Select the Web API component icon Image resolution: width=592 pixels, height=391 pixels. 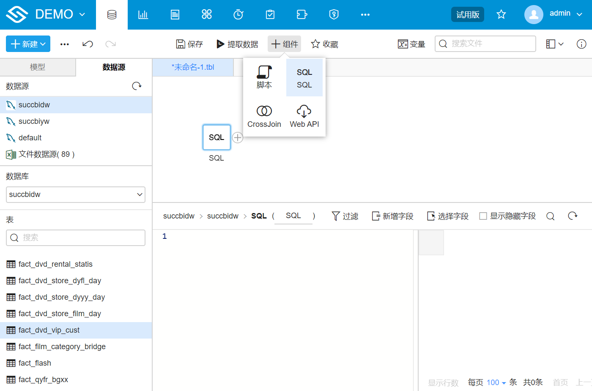point(304,115)
